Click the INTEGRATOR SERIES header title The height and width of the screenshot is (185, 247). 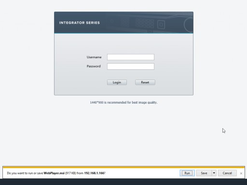coord(80,23)
